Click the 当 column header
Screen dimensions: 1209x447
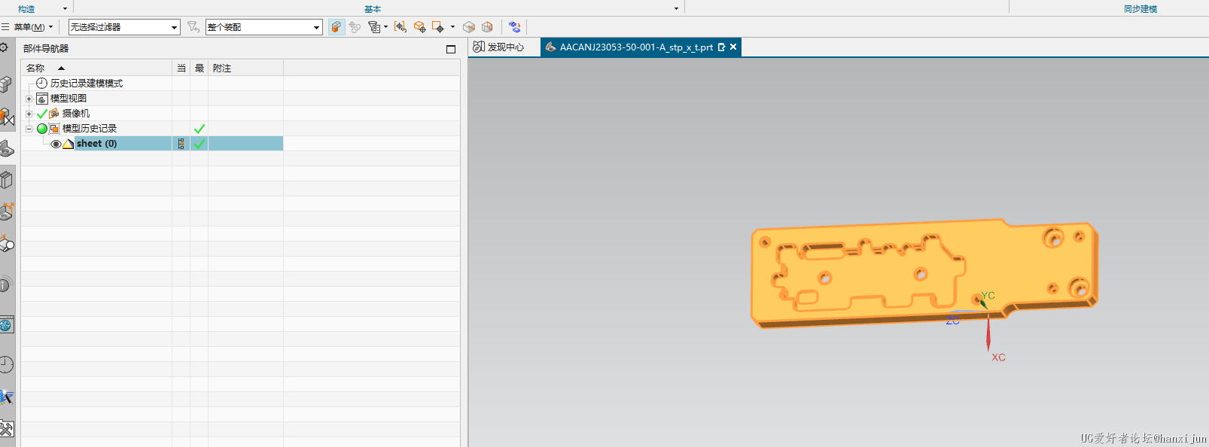[181, 68]
